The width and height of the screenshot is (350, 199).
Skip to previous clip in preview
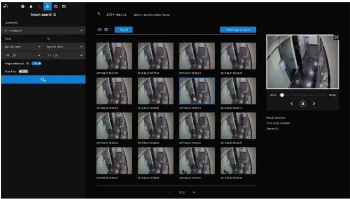[x=292, y=104]
